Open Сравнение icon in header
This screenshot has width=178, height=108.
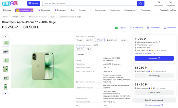click(x=171, y=2)
